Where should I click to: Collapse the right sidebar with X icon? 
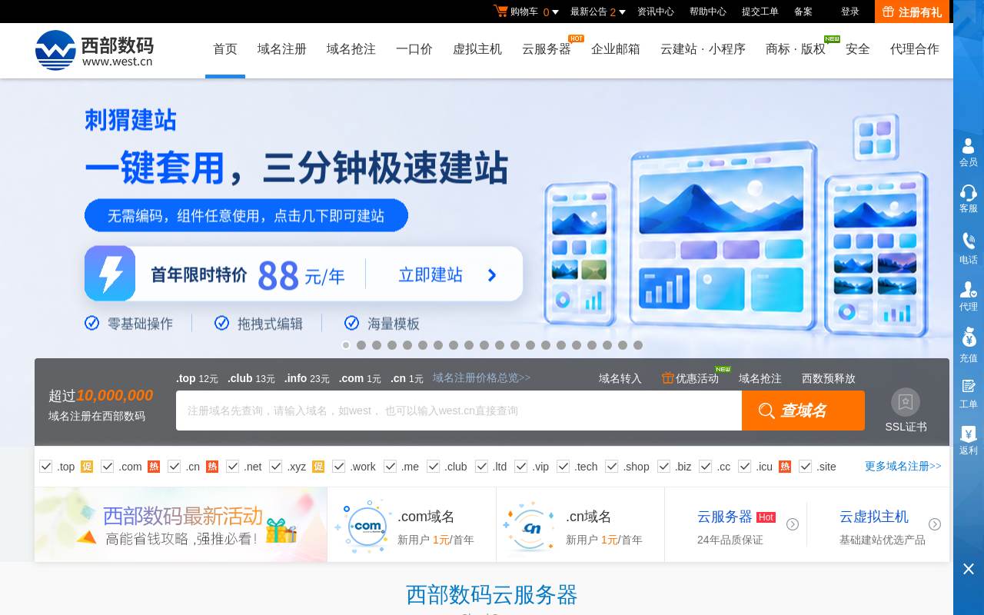(969, 569)
